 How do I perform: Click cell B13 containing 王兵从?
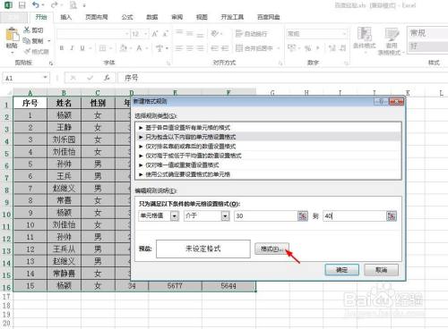64,249
